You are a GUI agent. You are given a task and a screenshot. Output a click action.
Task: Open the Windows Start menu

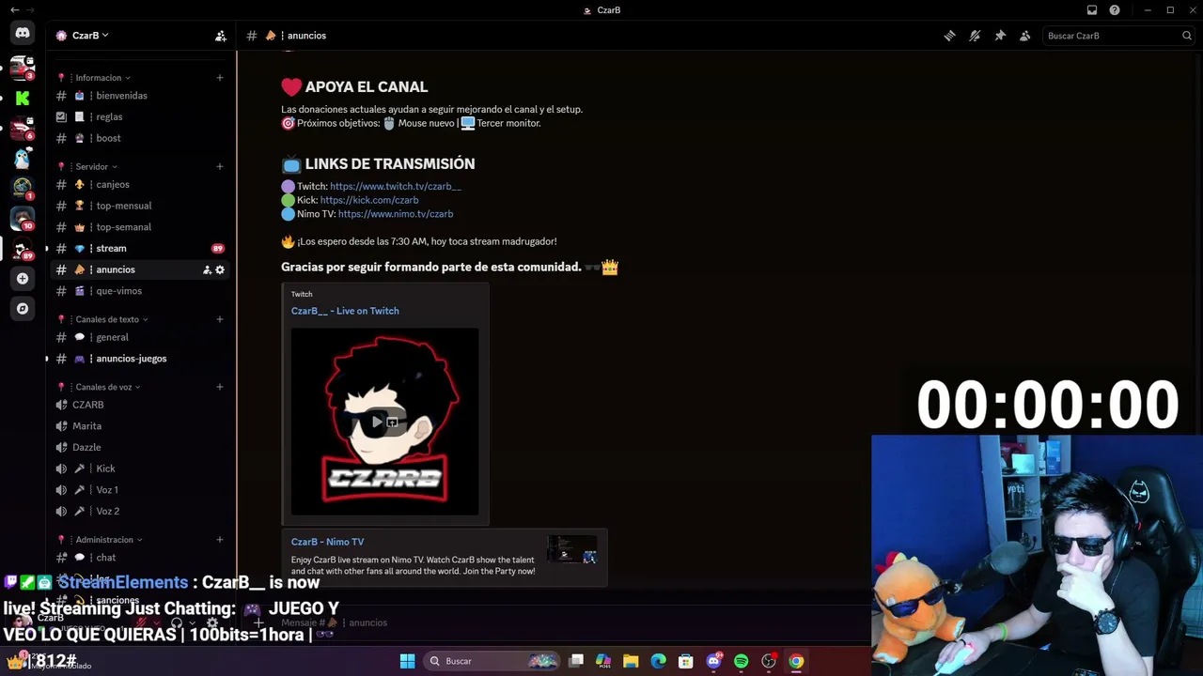[407, 661]
